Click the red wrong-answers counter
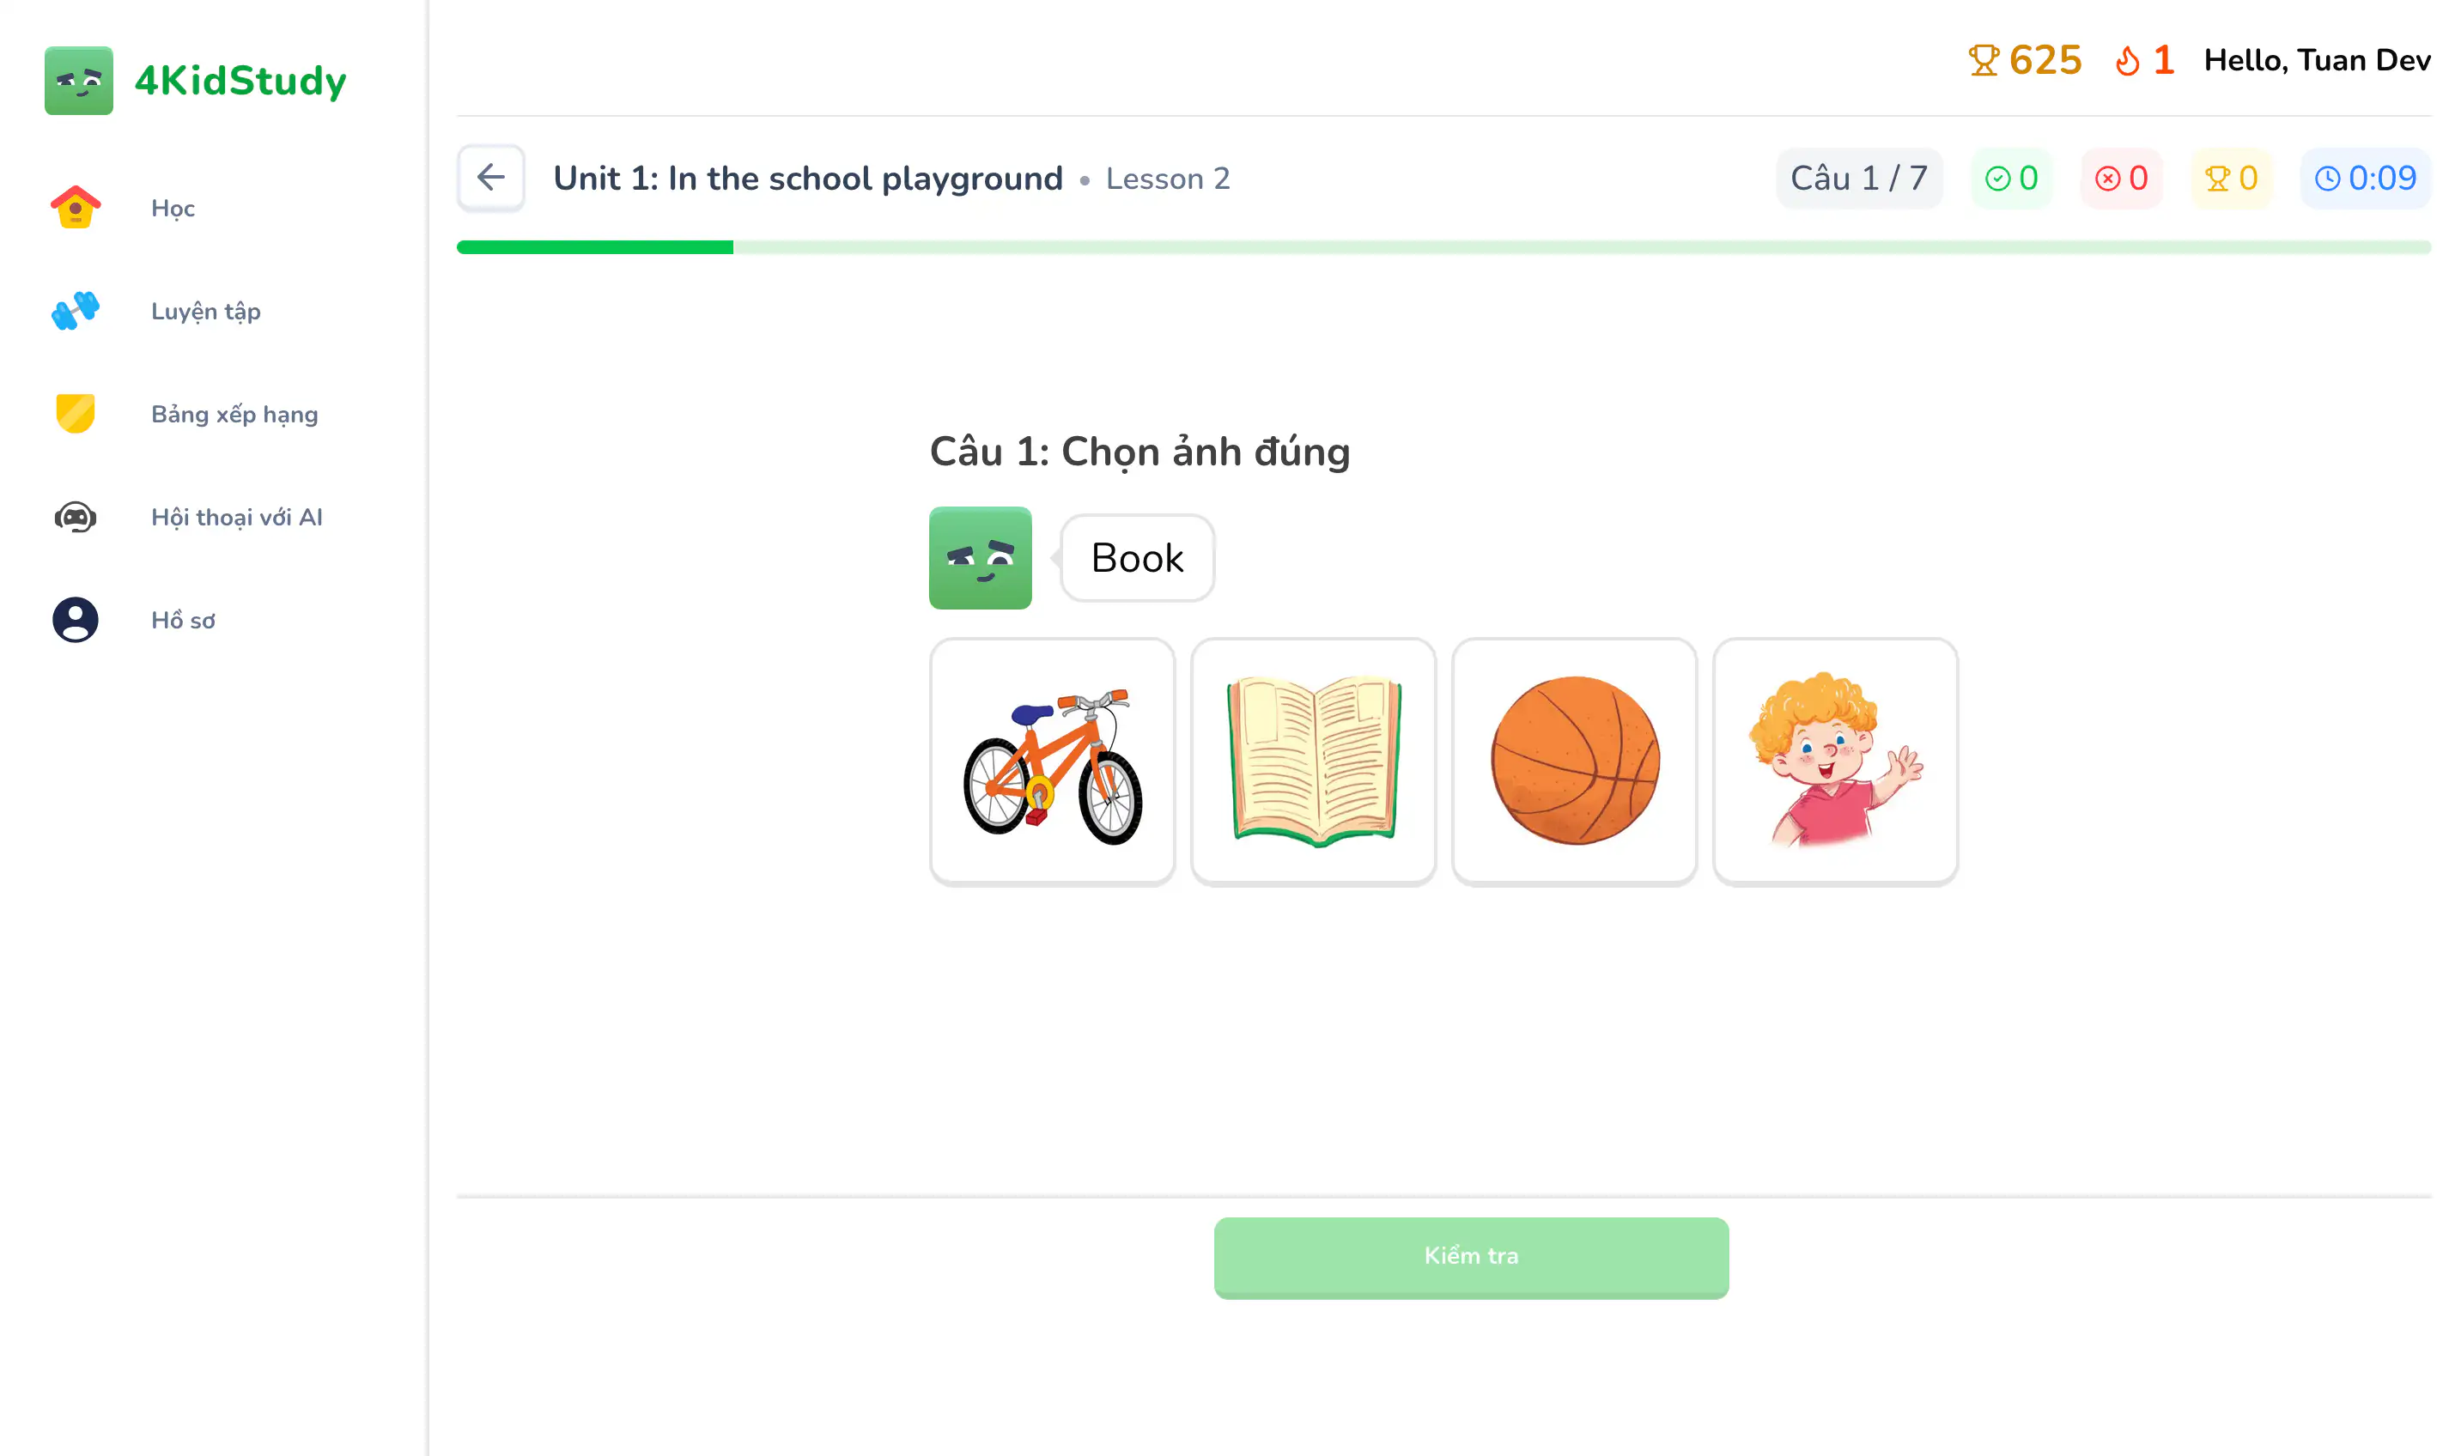 point(2121,178)
